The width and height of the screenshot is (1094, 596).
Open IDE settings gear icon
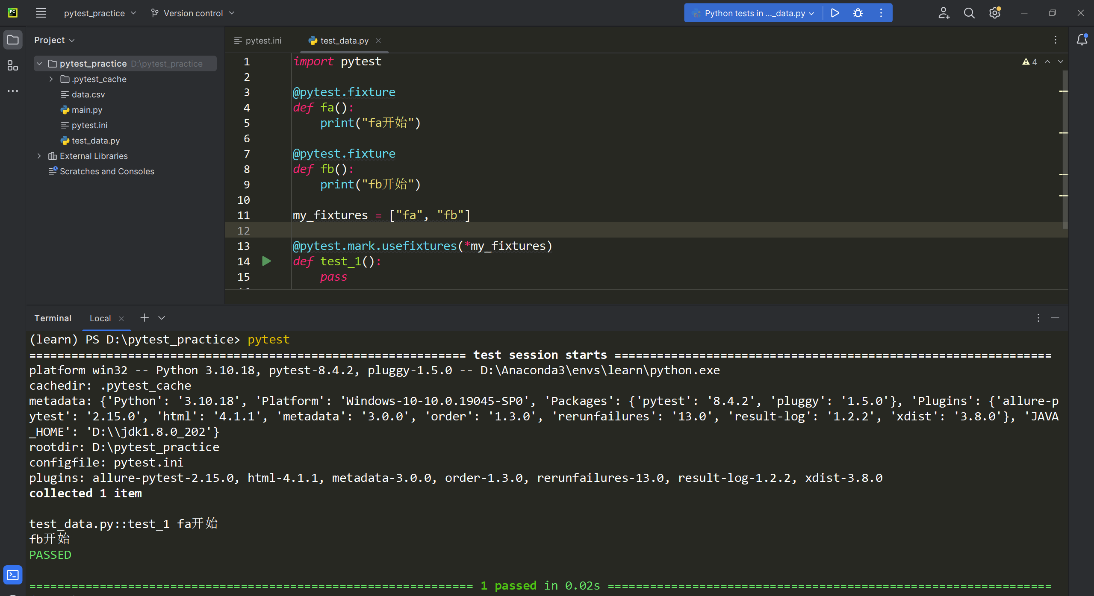click(995, 13)
